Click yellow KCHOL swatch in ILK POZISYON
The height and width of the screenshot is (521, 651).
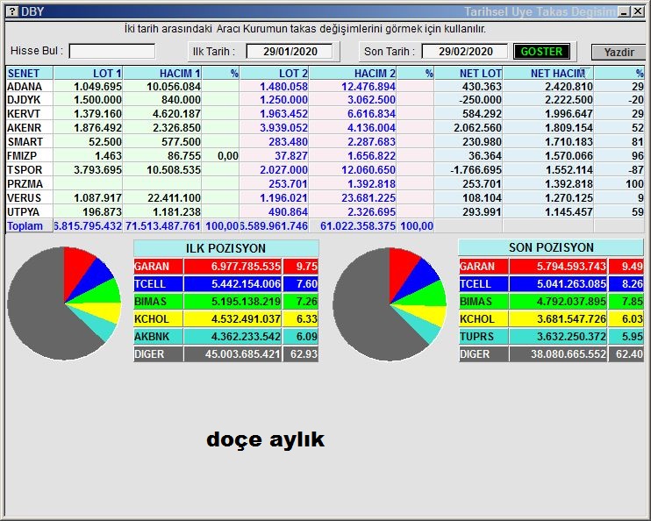coord(158,318)
